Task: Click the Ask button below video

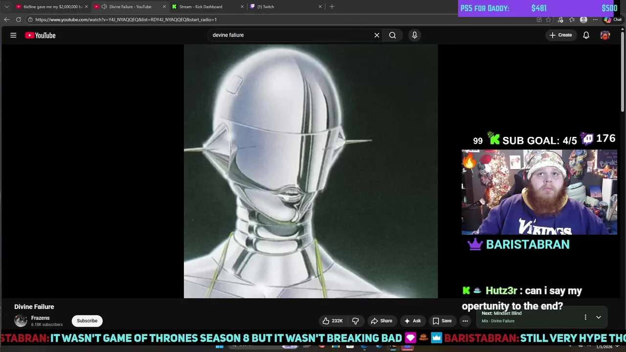Action: click(x=412, y=321)
